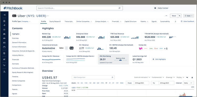This screenshot has height=97, width=197.
Task: Switch to the Equity Research tab
Action: 55,21
